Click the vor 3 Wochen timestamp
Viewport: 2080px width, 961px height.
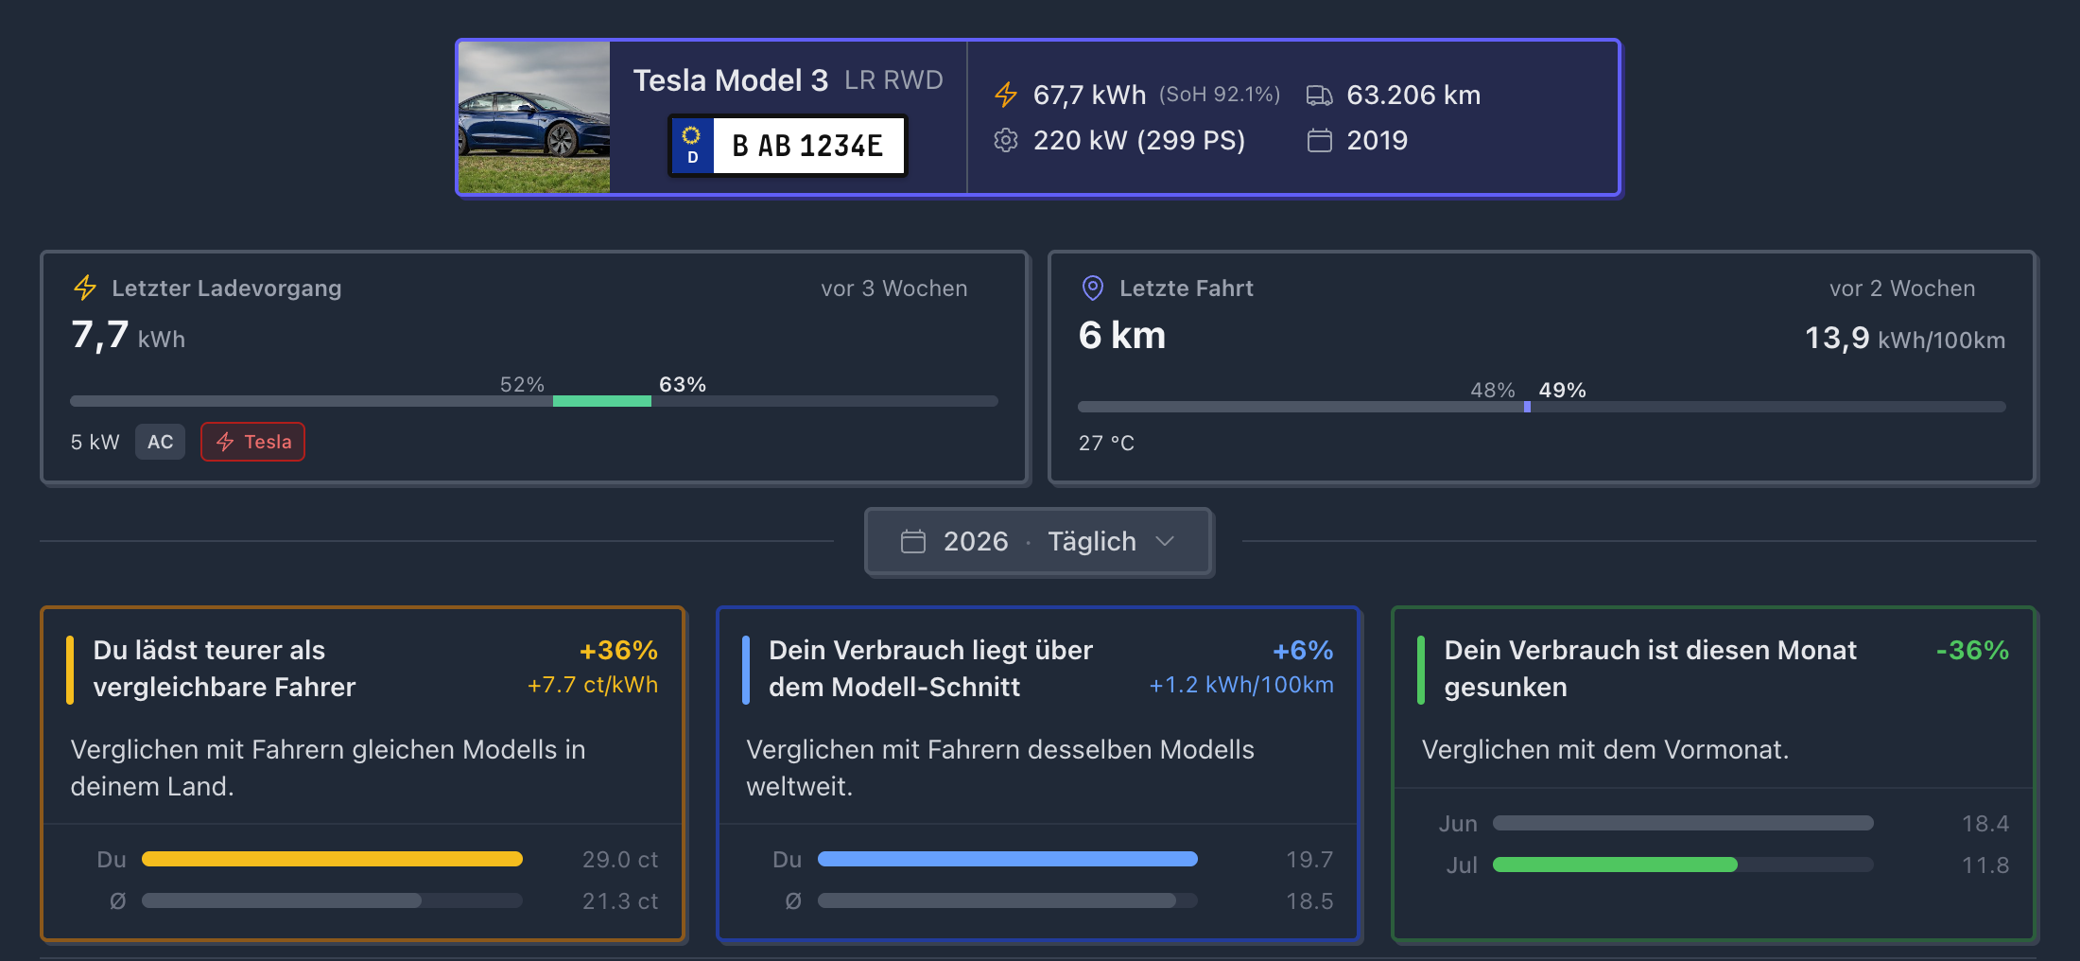tap(894, 288)
